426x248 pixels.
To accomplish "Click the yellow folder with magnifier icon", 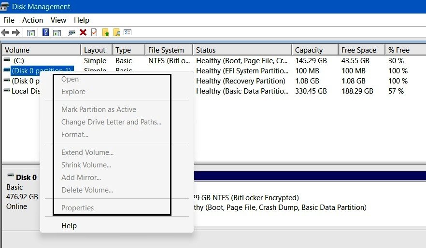I will [116, 32].
